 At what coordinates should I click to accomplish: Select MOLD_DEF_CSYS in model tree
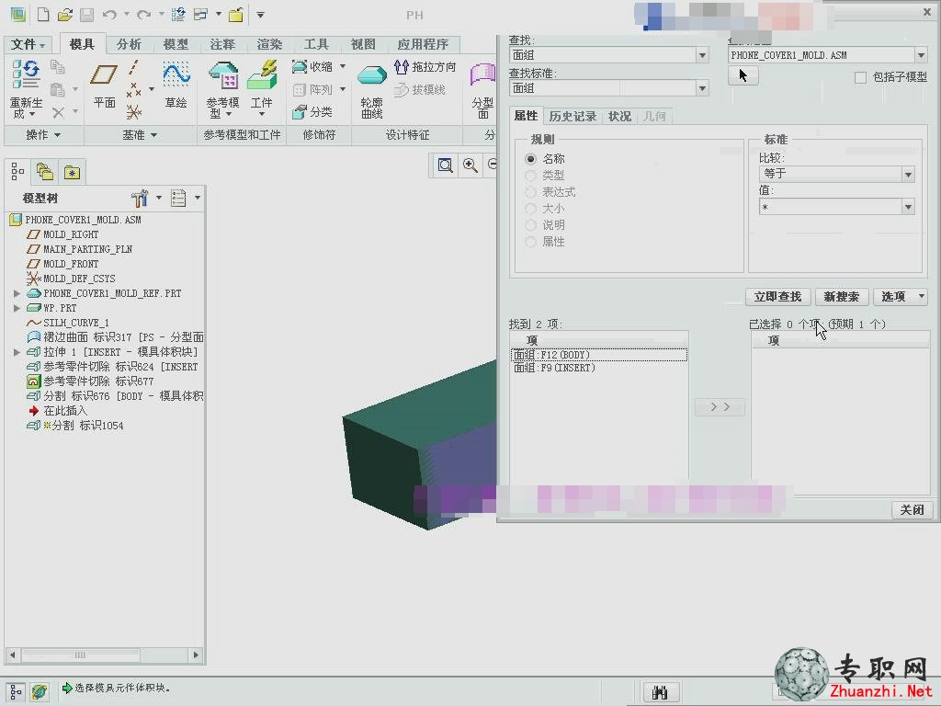pyautogui.click(x=79, y=279)
